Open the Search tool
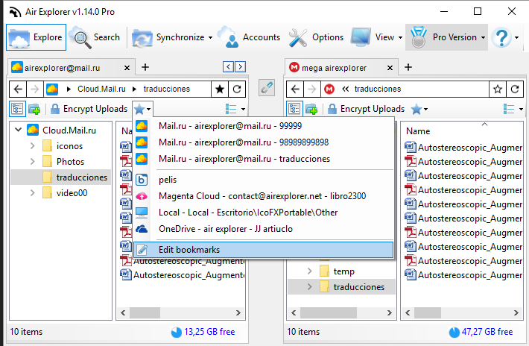 point(95,37)
